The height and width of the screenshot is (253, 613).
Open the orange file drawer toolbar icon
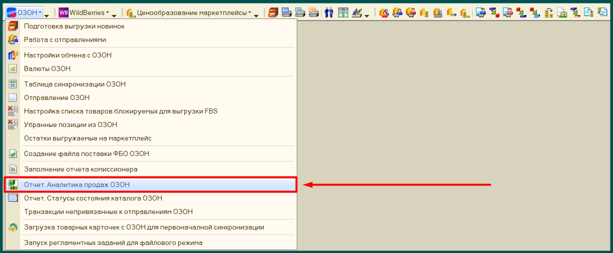273,12
